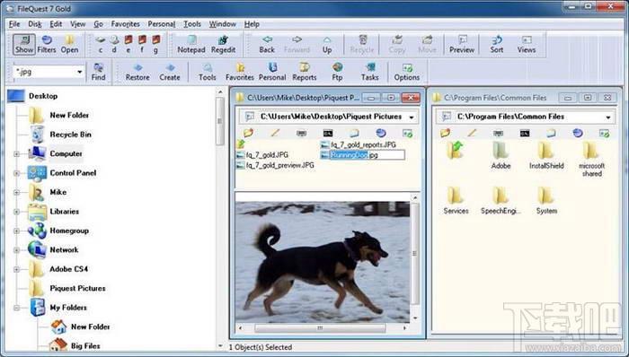This screenshot has height=357, width=629.
Task: Open the File menu
Action: [x=14, y=24]
